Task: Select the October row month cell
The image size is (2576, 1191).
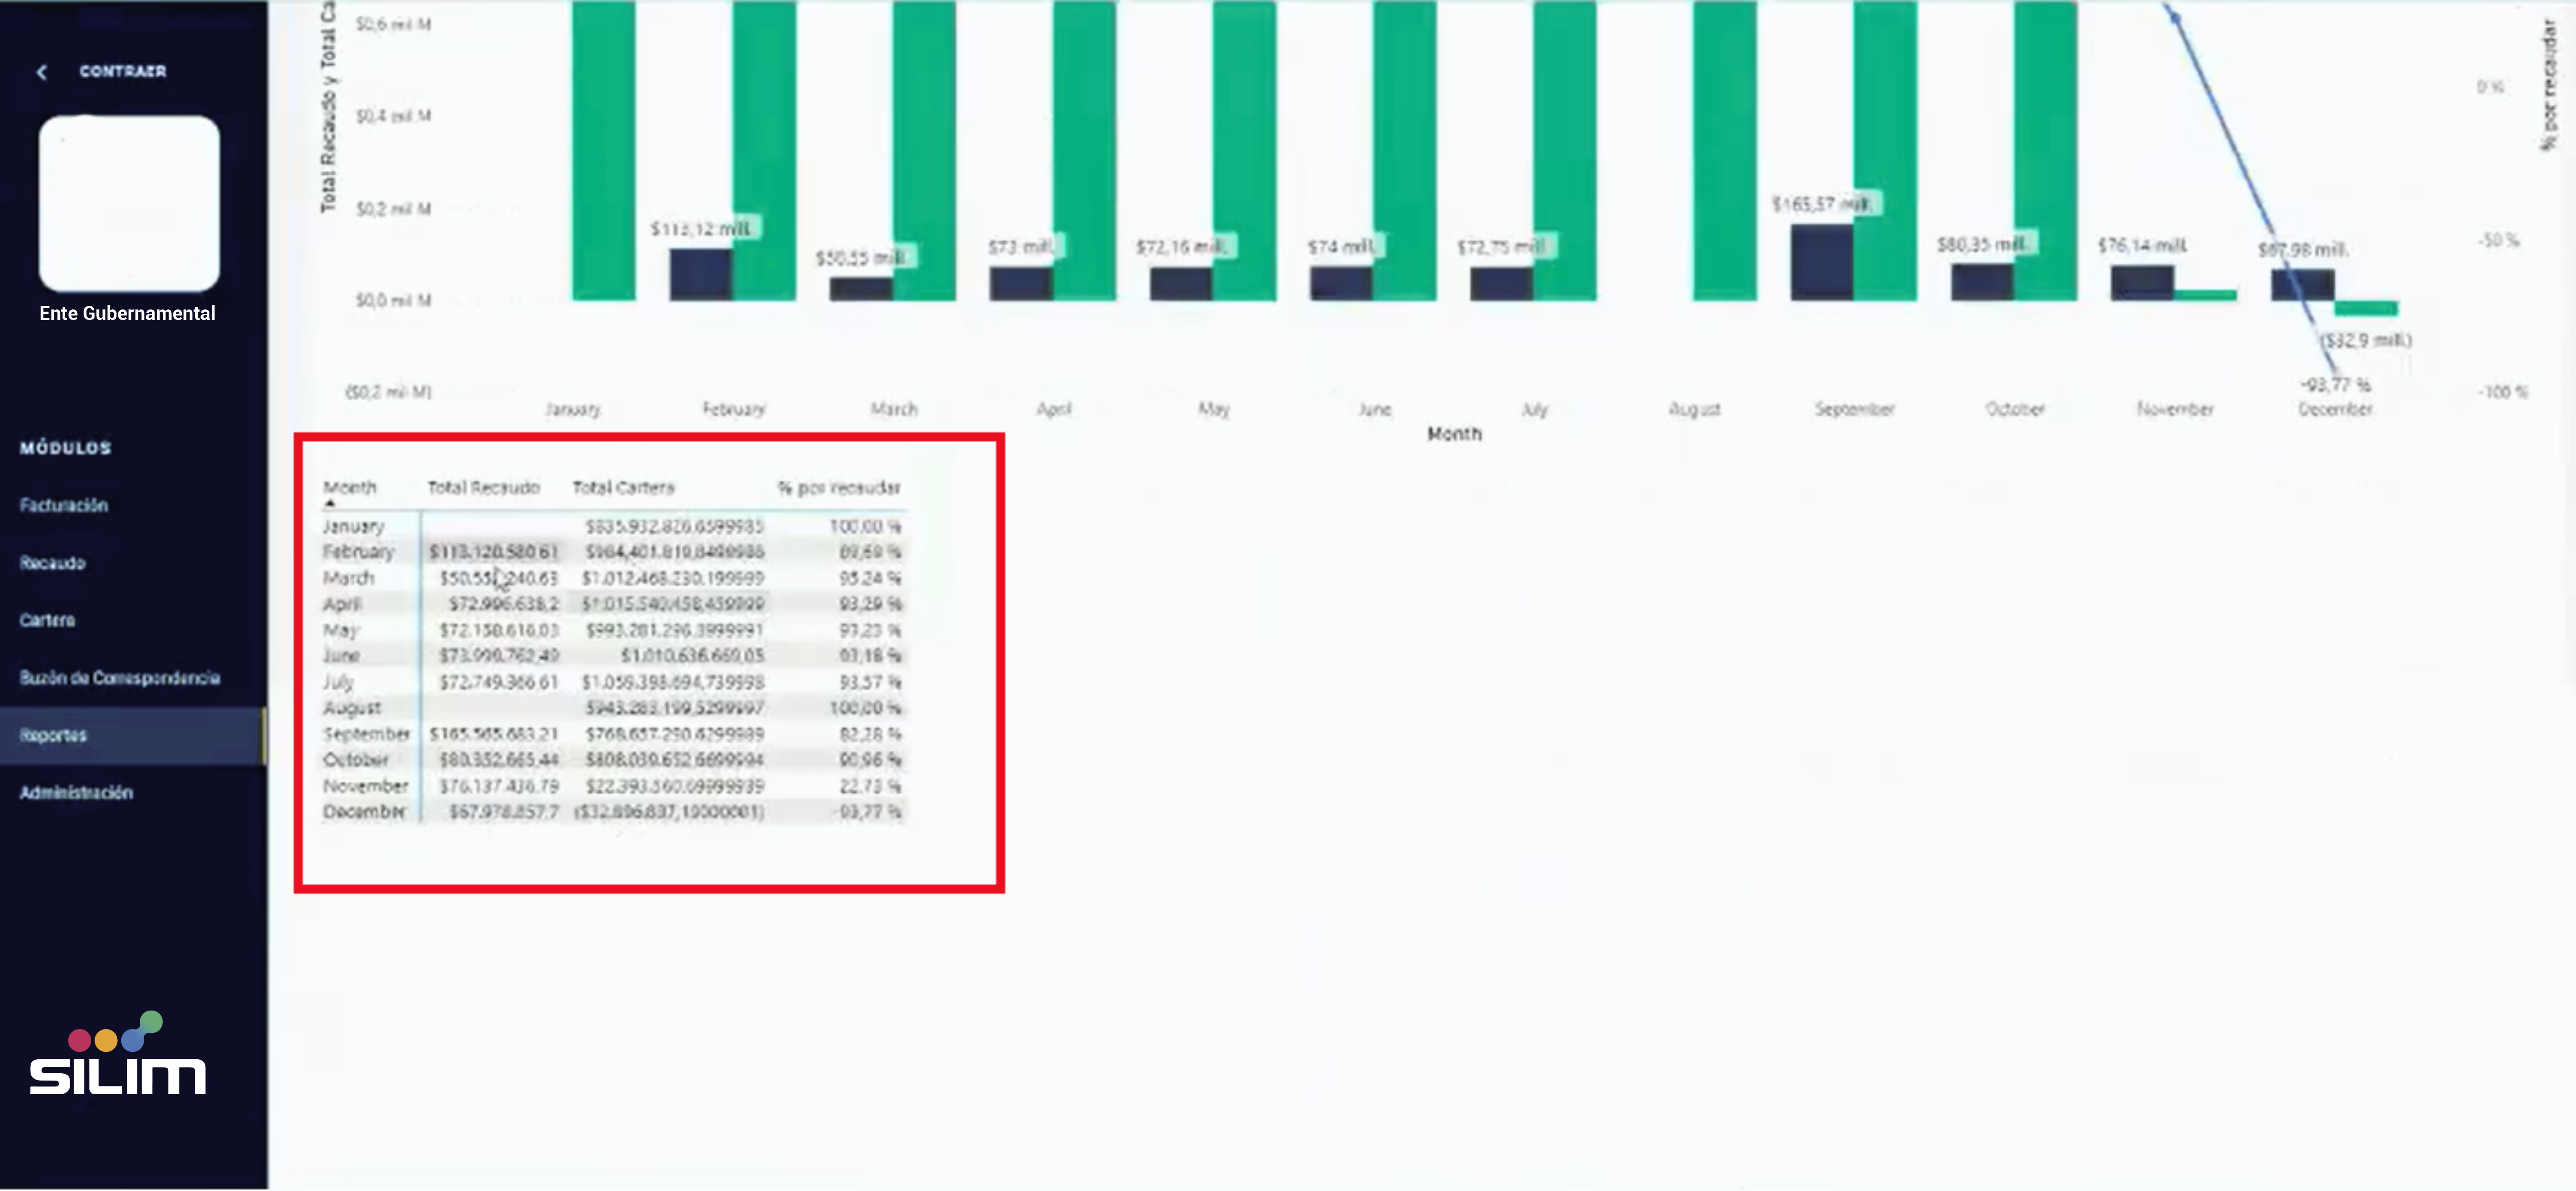Action: pos(355,759)
